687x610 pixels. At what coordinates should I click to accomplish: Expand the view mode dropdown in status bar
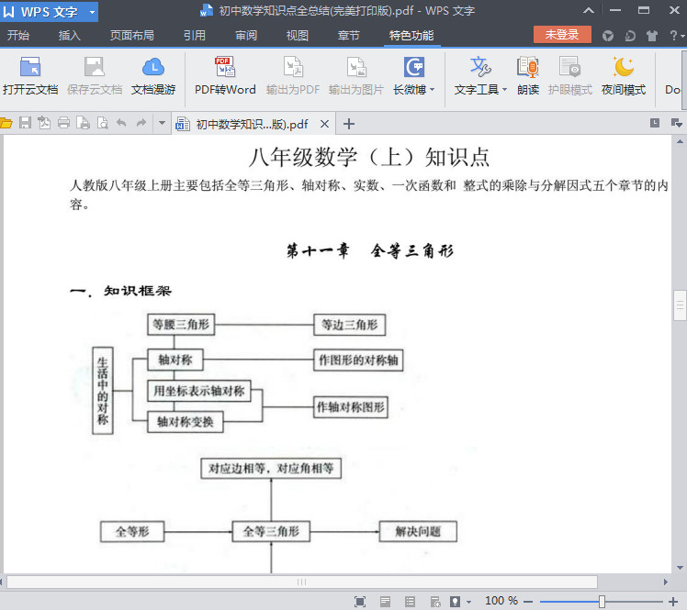point(468,602)
